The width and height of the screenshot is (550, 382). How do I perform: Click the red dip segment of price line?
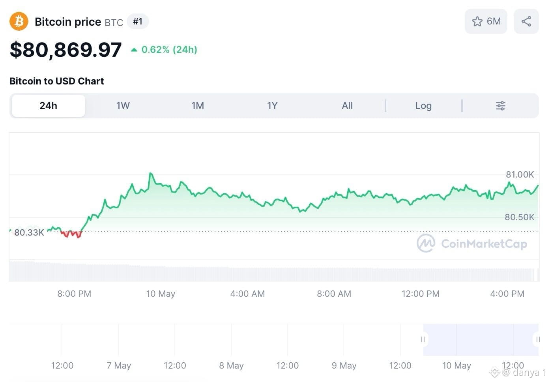pos(71,234)
